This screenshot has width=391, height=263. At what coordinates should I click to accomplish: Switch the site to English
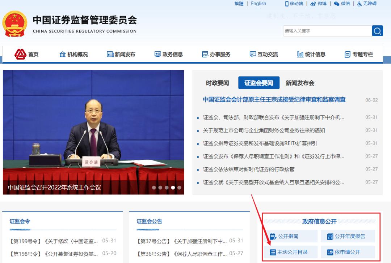(x=258, y=4)
